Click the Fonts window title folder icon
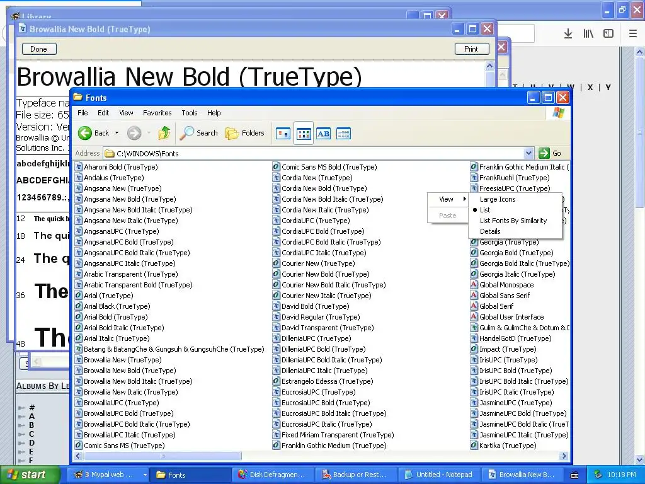This screenshot has width=645, height=484. click(77, 98)
